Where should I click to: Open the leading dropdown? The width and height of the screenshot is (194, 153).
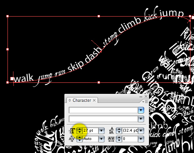pyautogui.click(x=141, y=131)
